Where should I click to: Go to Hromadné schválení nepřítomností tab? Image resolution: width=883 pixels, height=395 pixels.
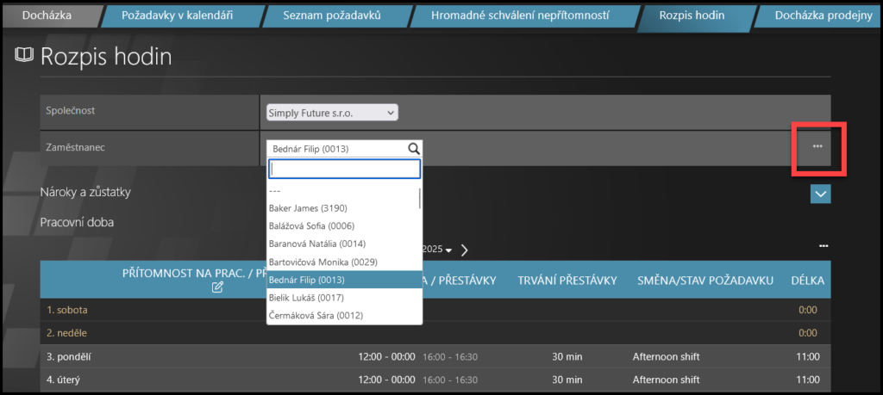click(521, 15)
